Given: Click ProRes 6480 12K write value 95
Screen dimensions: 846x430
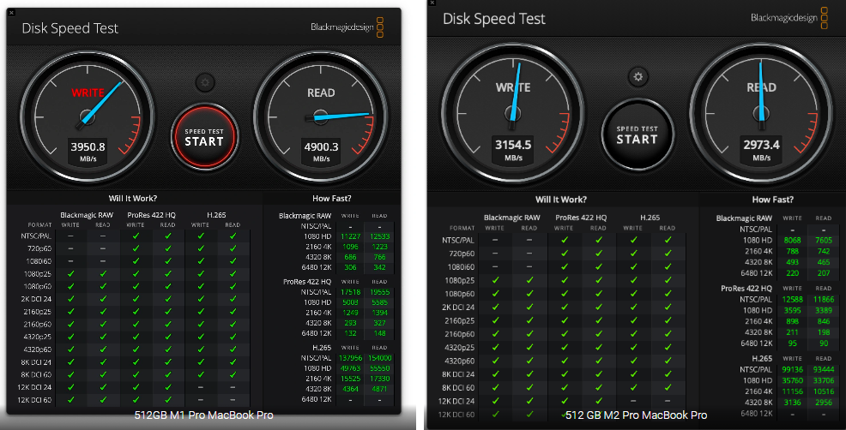Looking at the screenshot, I should (793, 343).
